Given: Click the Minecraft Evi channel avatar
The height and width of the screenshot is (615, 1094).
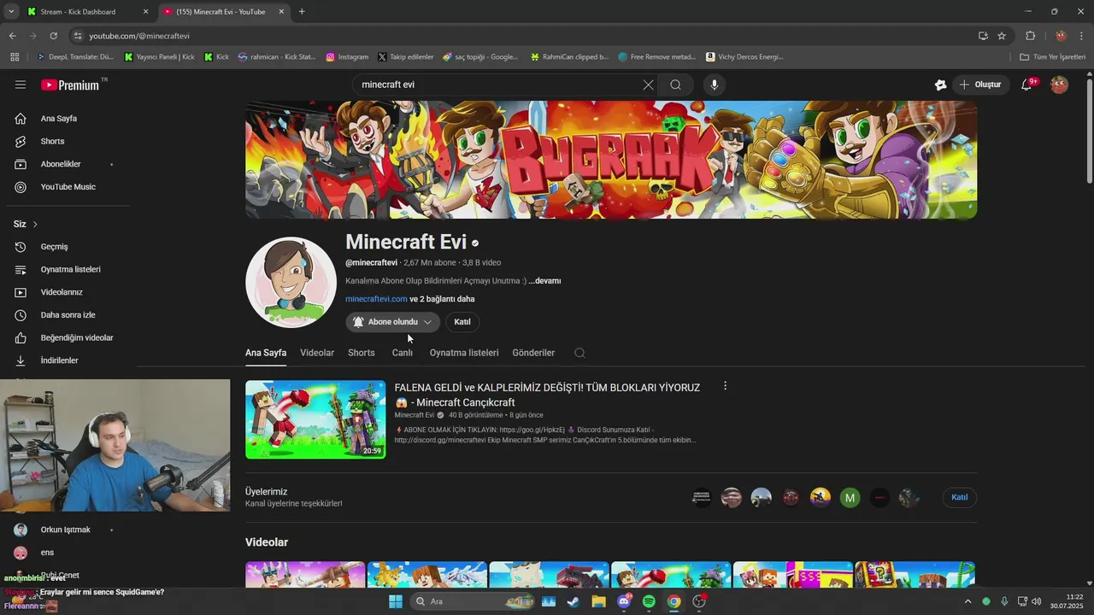Looking at the screenshot, I should tap(291, 282).
